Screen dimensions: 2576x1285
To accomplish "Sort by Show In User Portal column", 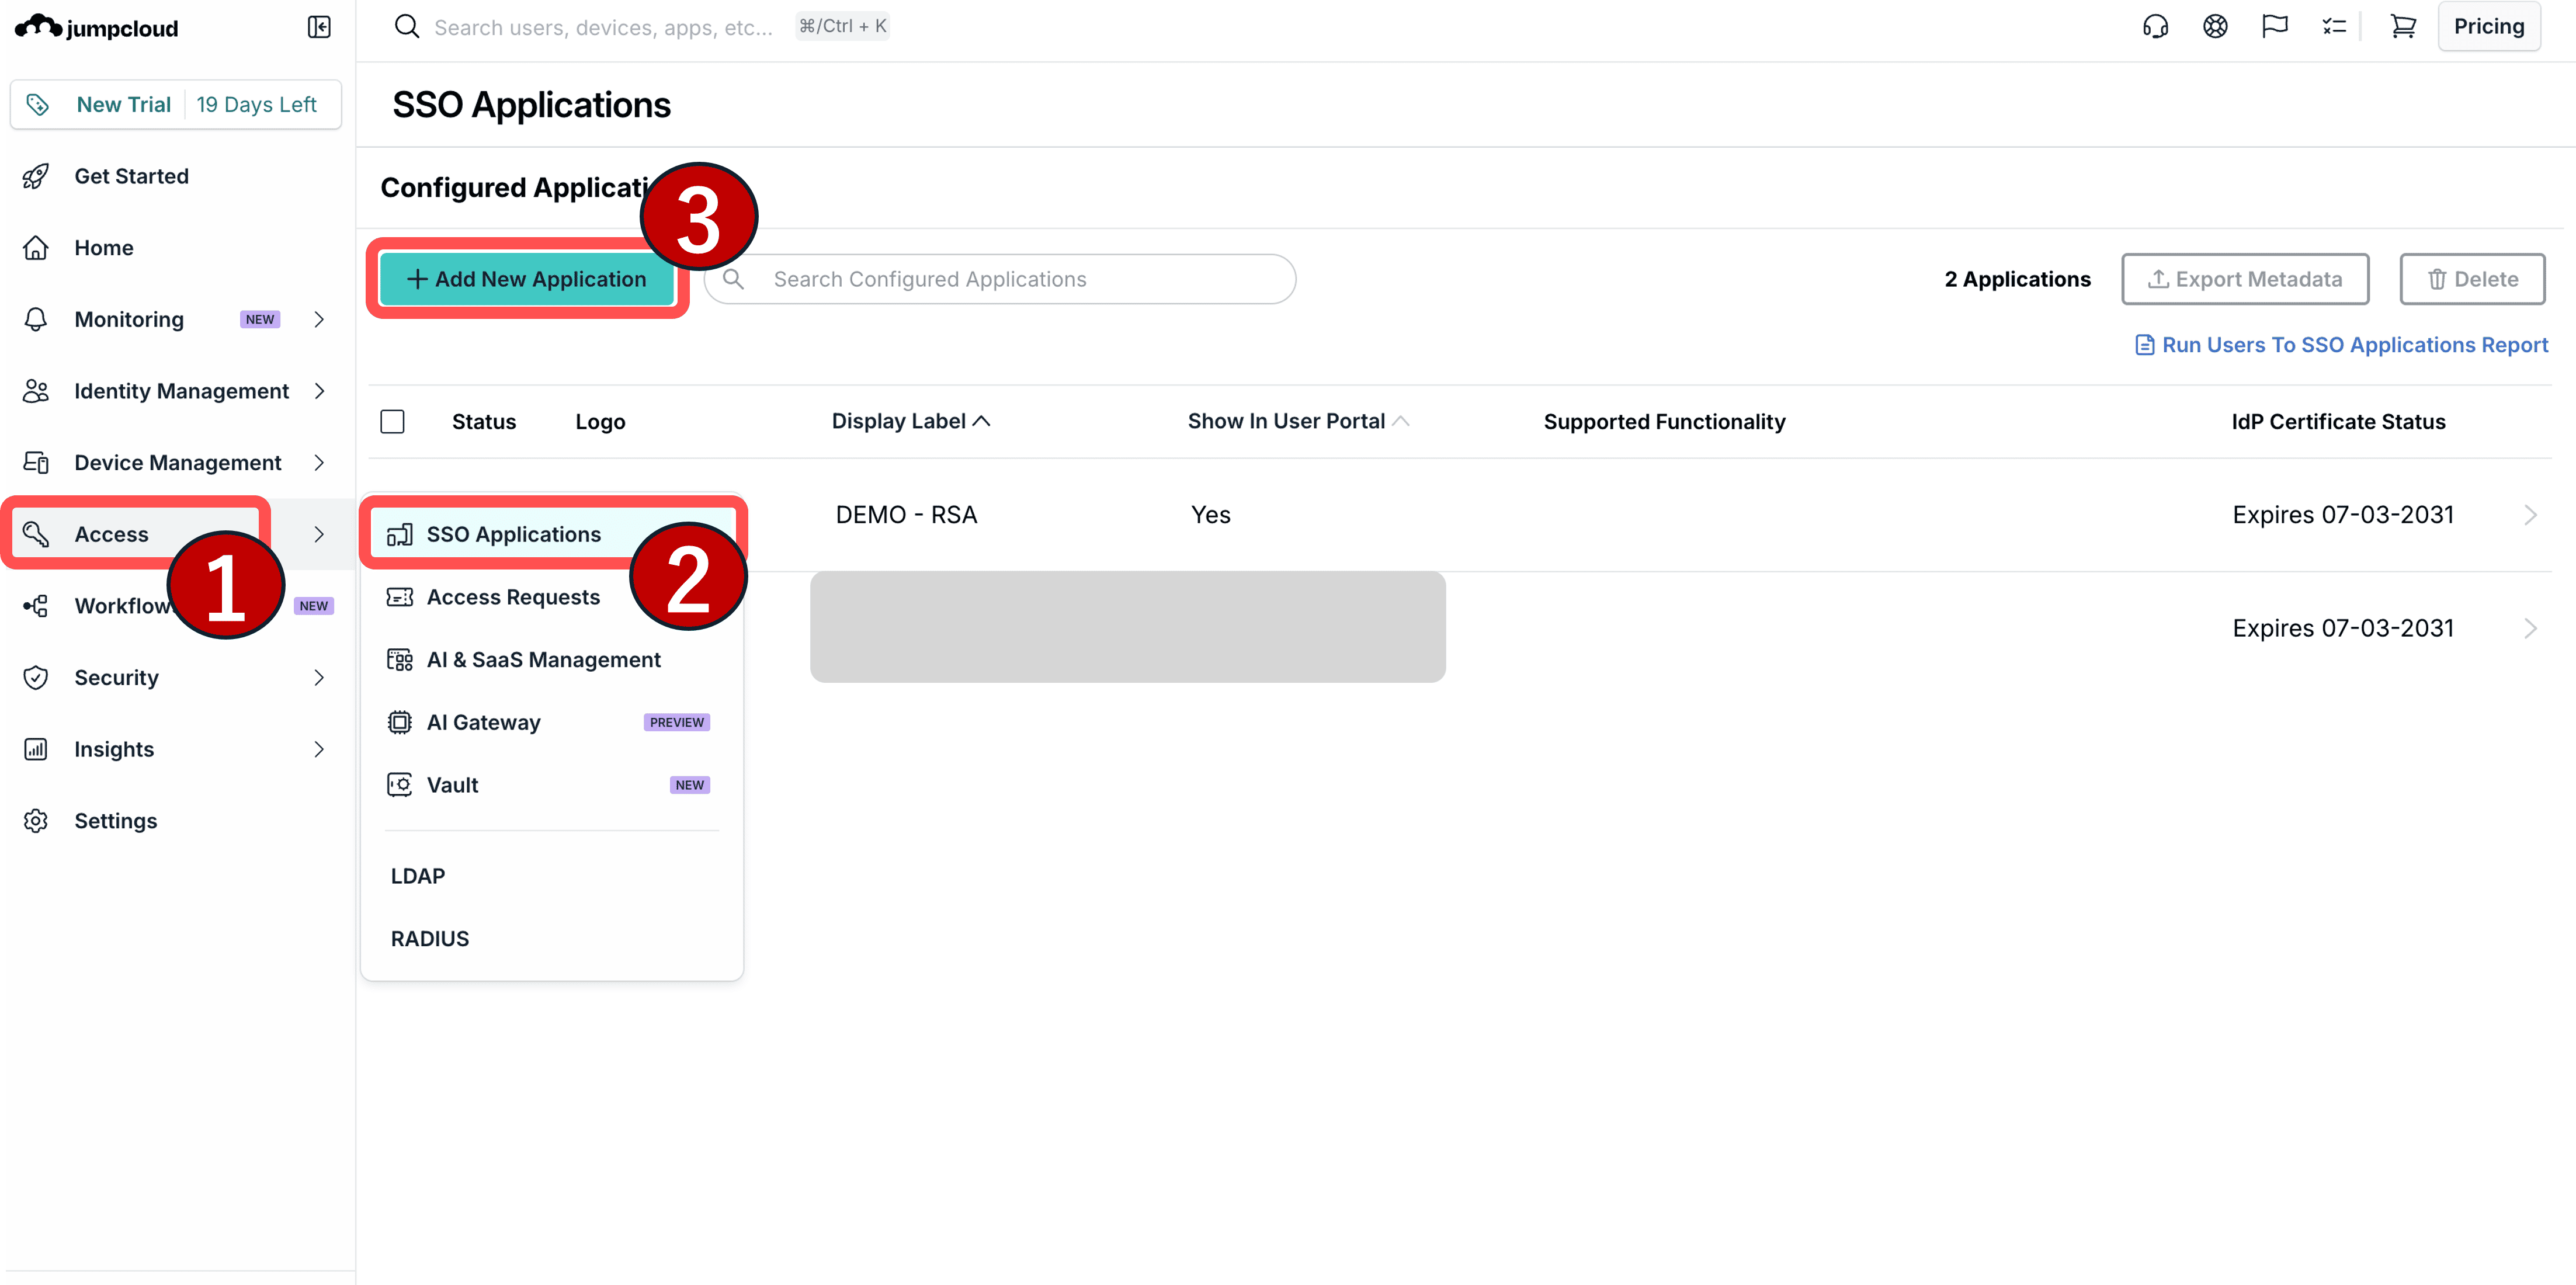I will tap(1298, 421).
